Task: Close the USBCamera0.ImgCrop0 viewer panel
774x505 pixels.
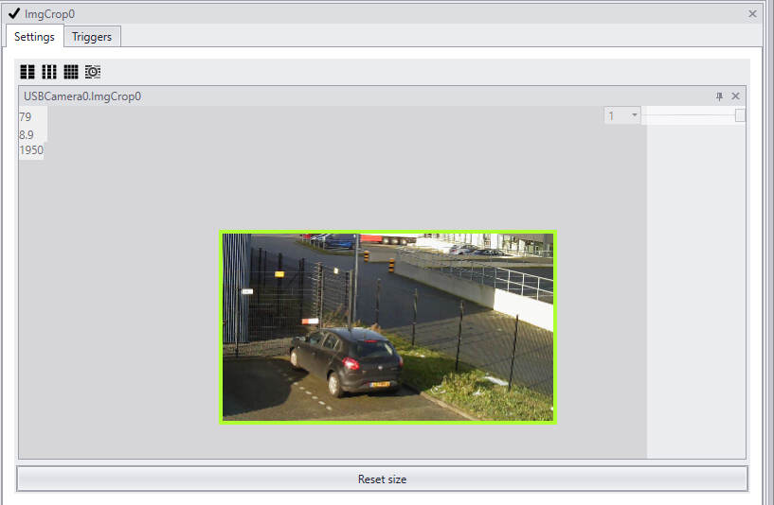Action: pos(735,96)
